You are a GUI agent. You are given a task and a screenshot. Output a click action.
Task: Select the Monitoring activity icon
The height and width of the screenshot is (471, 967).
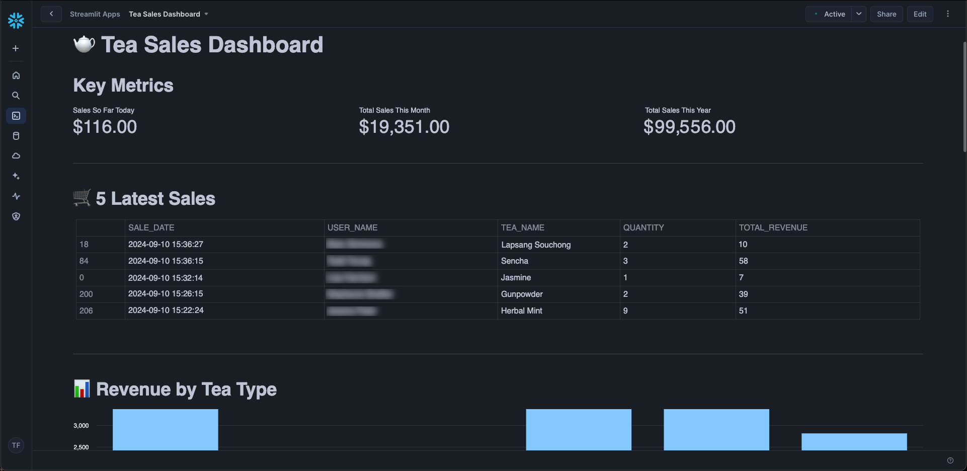[16, 196]
